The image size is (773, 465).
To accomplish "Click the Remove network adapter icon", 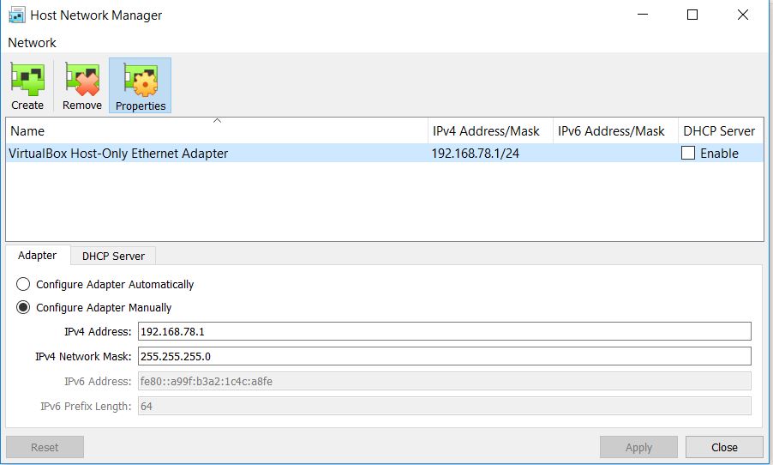I will [81, 86].
